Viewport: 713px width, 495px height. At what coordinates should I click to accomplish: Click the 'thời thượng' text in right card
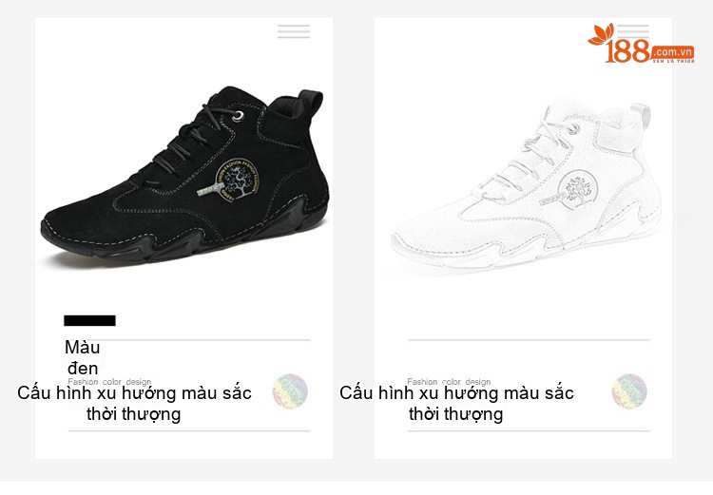tap(455, 414)
